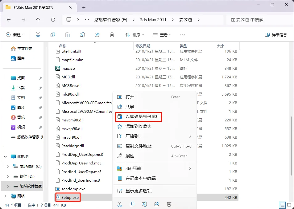Click the 悠然软件管家 (E:) breadcrumb
This screenshot has height=209, width=294.
coord(111,20)
